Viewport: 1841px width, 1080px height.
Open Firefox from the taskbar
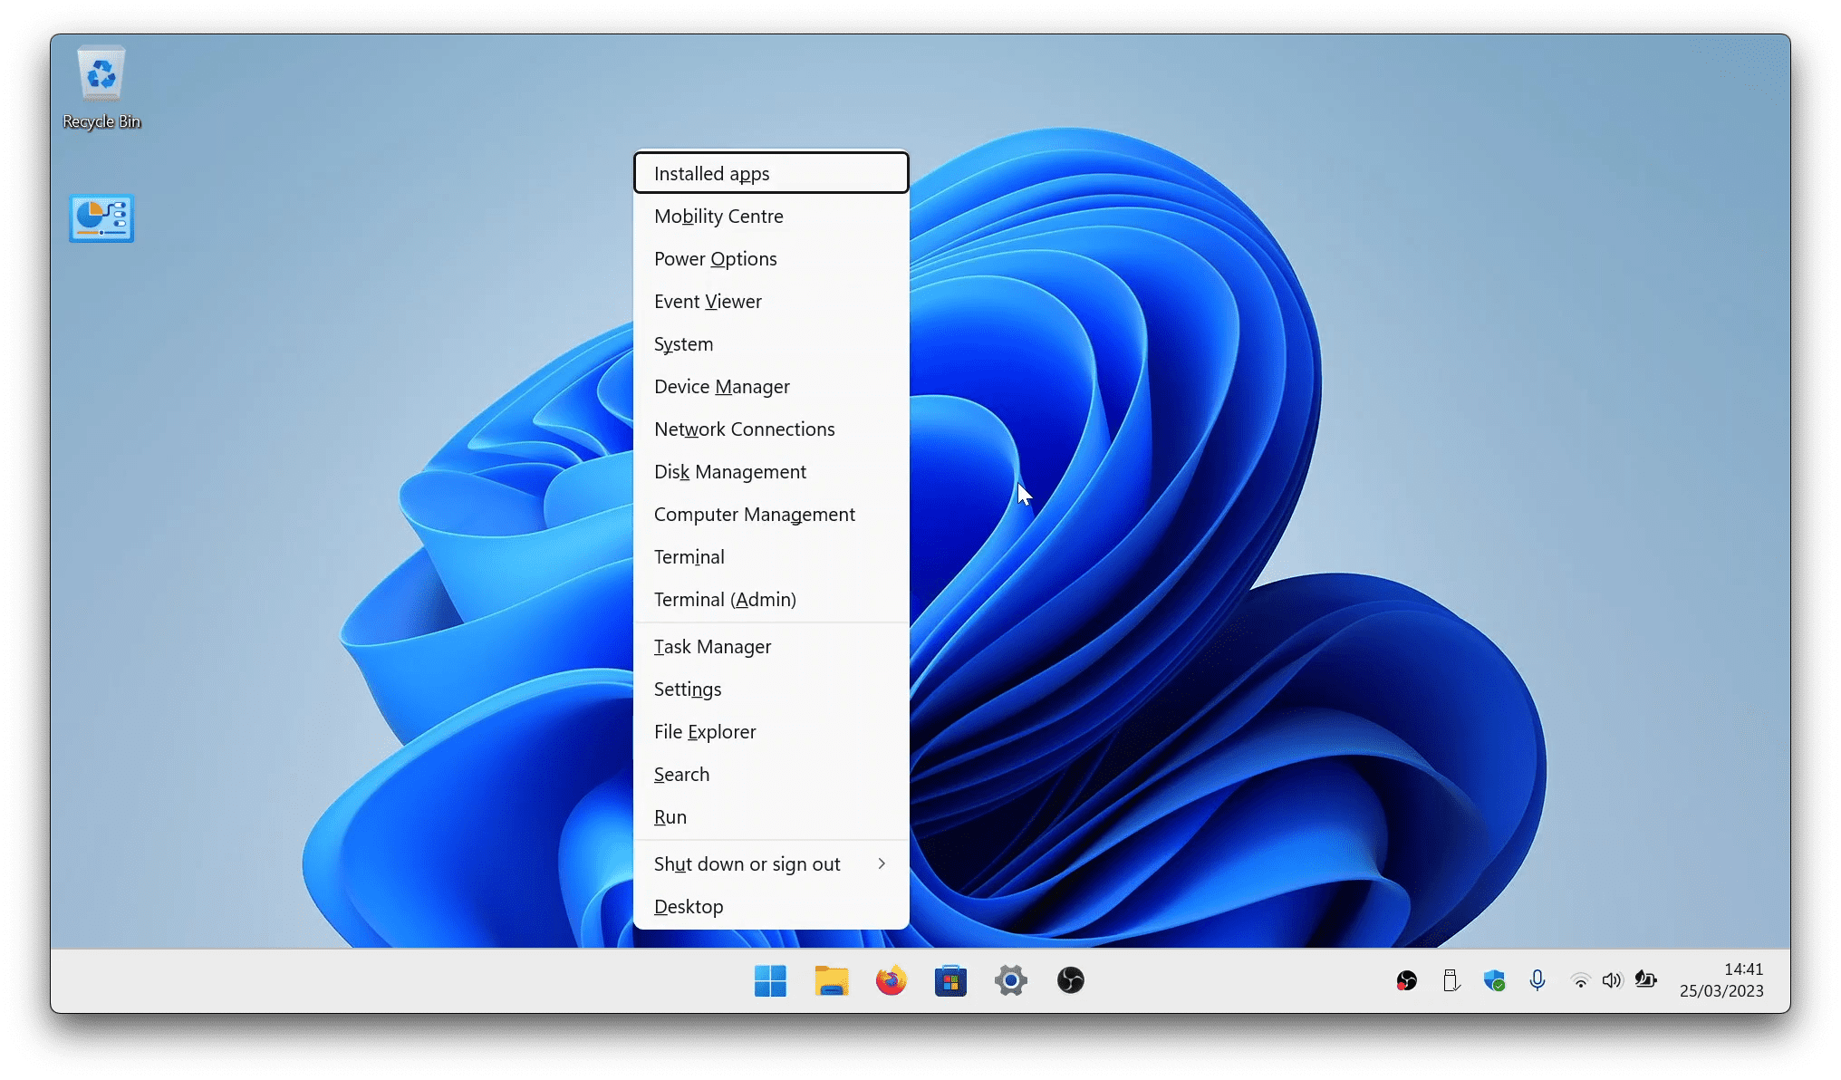point(891,980)
